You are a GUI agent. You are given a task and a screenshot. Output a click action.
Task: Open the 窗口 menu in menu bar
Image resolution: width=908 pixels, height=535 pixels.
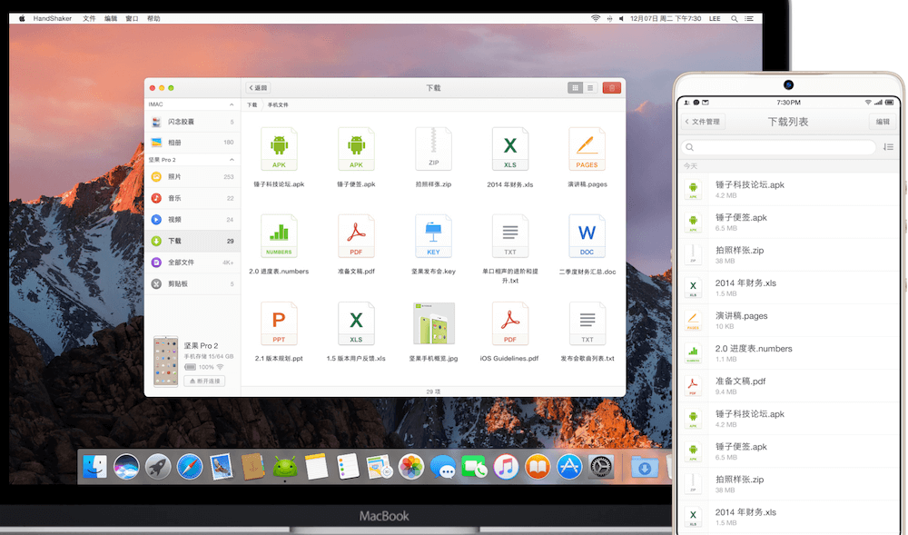coord(132,18)
